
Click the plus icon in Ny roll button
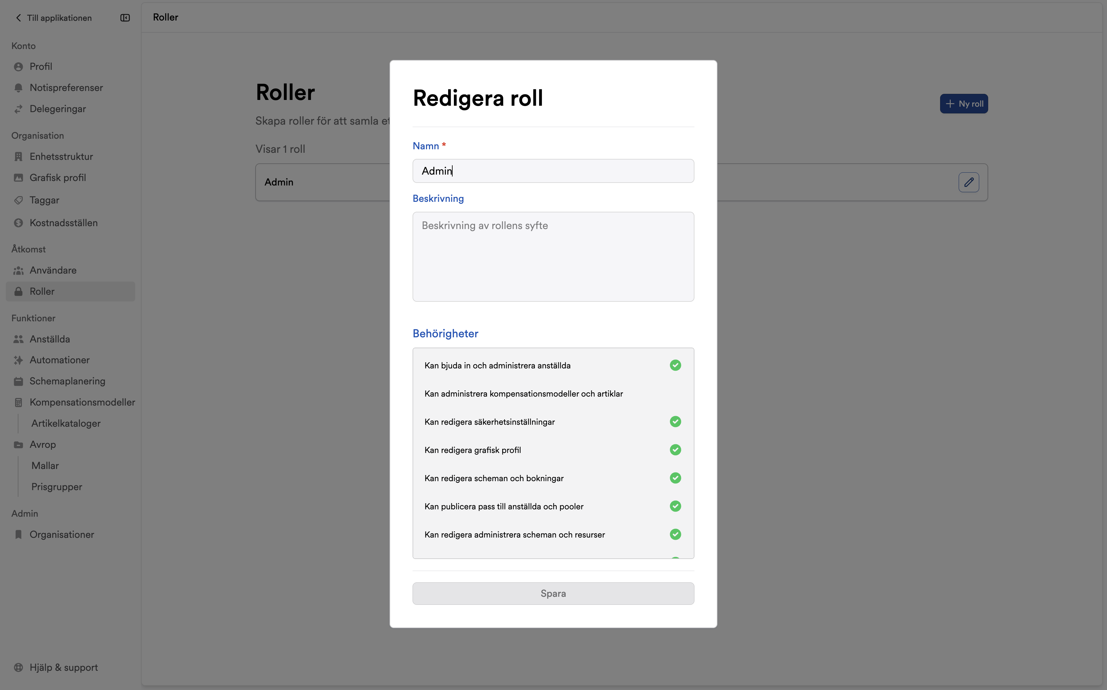(950, 103)
